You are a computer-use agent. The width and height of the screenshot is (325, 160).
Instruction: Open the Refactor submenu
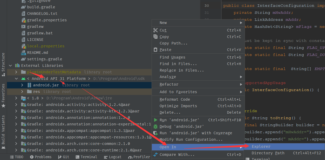point(198,84)
